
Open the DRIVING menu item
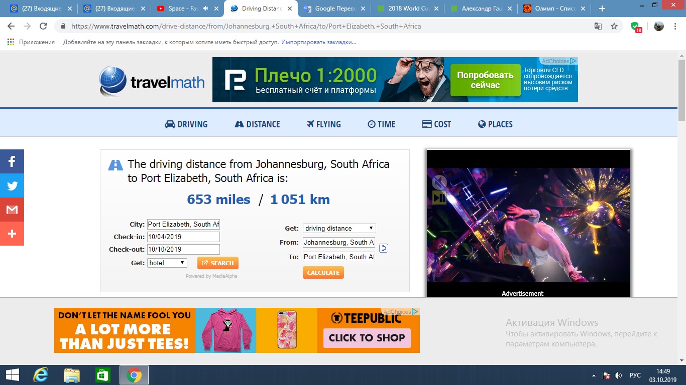[x=186, y=124]
